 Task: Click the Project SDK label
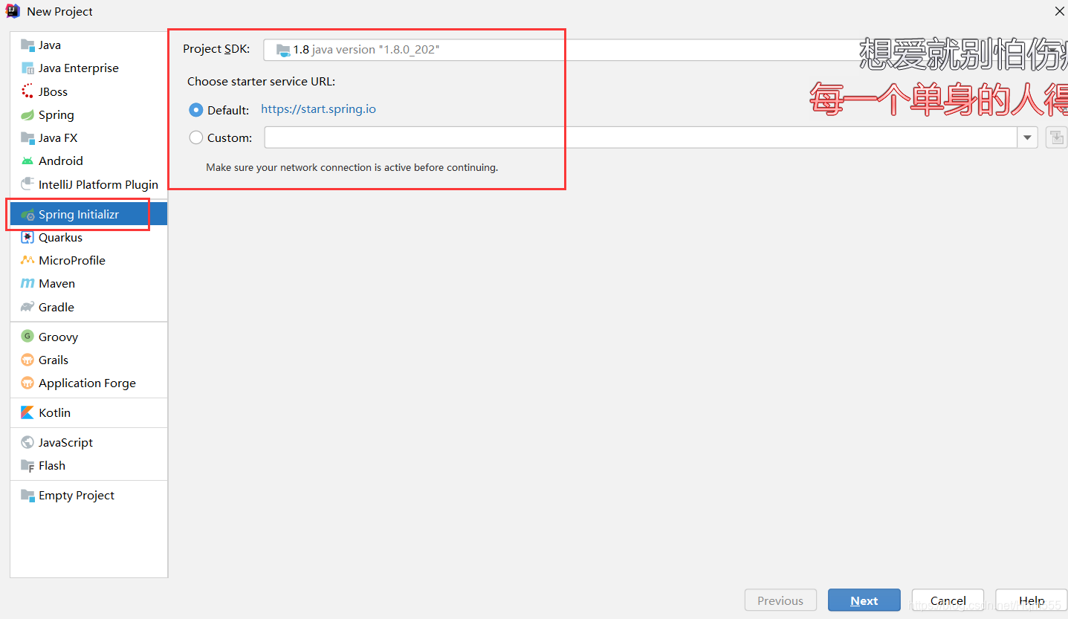click(216, 49)
